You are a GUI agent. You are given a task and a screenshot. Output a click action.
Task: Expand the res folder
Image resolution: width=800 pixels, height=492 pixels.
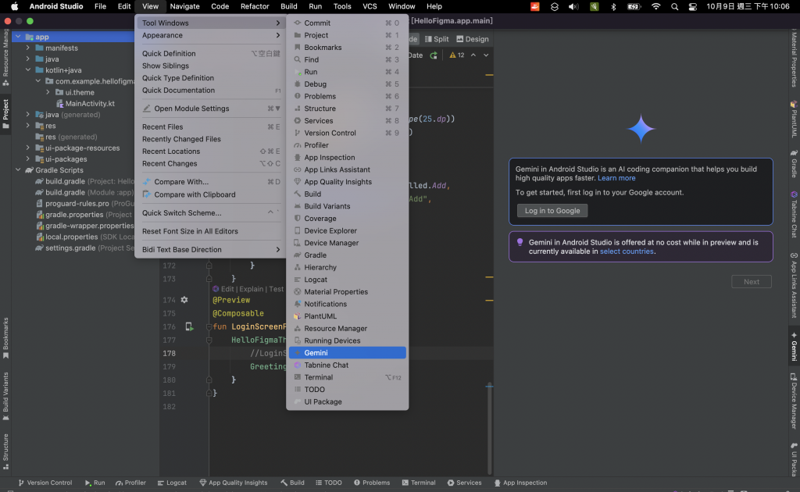28,126
